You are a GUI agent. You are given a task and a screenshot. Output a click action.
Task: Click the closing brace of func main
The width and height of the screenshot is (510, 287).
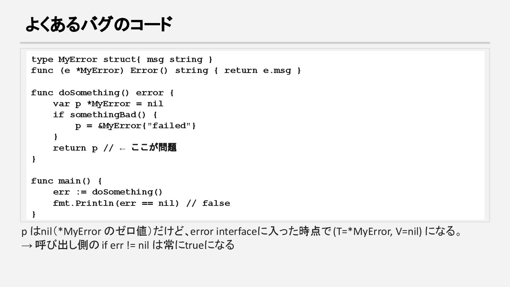click(x=34, y=214)
